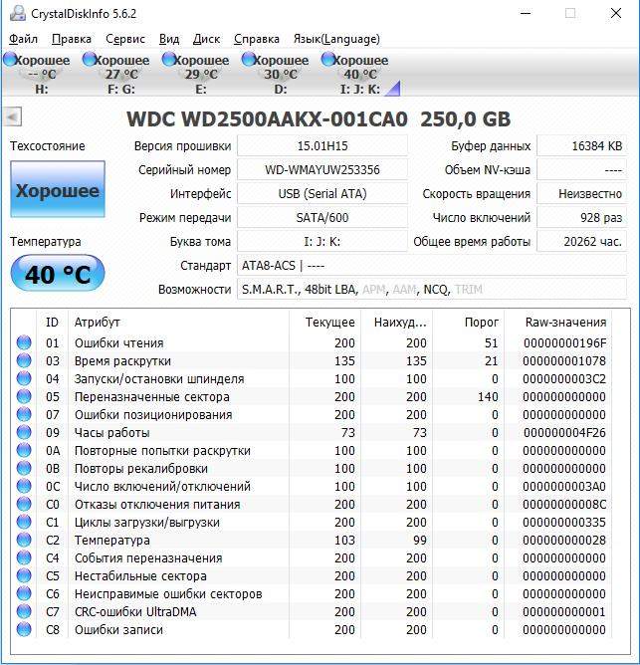
Task: Click the Наихуд... column header
Action: pyautogui.click(x=396, y=323)
